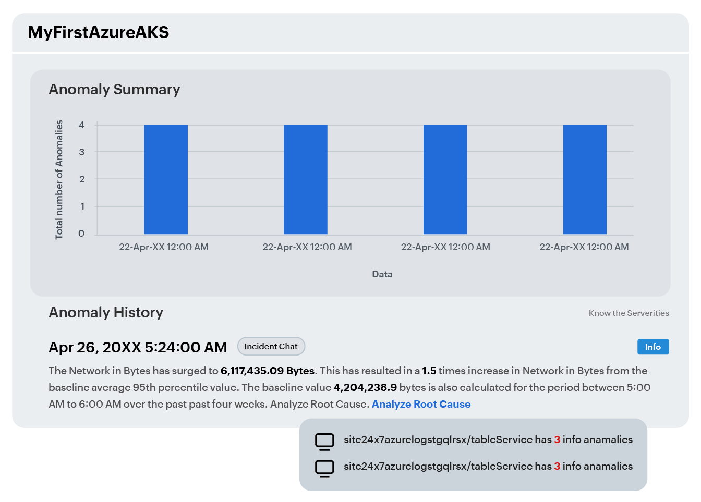Viewport: 701px width, 502px height.
Task: Click the monitor icon in the lower tableService row
Action: point(324,469)
